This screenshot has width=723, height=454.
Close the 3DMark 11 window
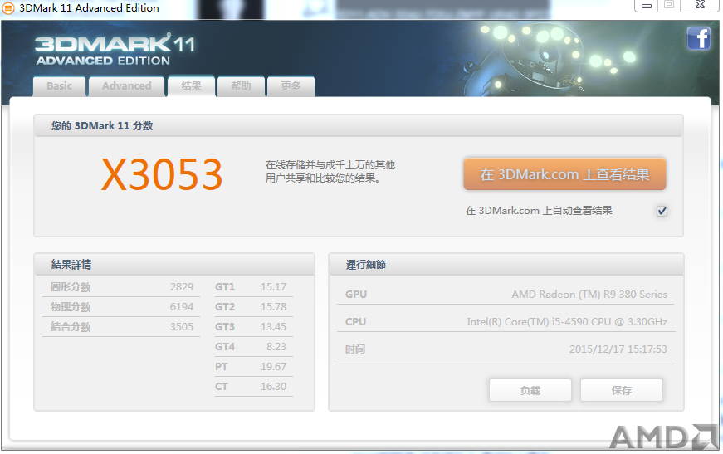coord(701,5)
